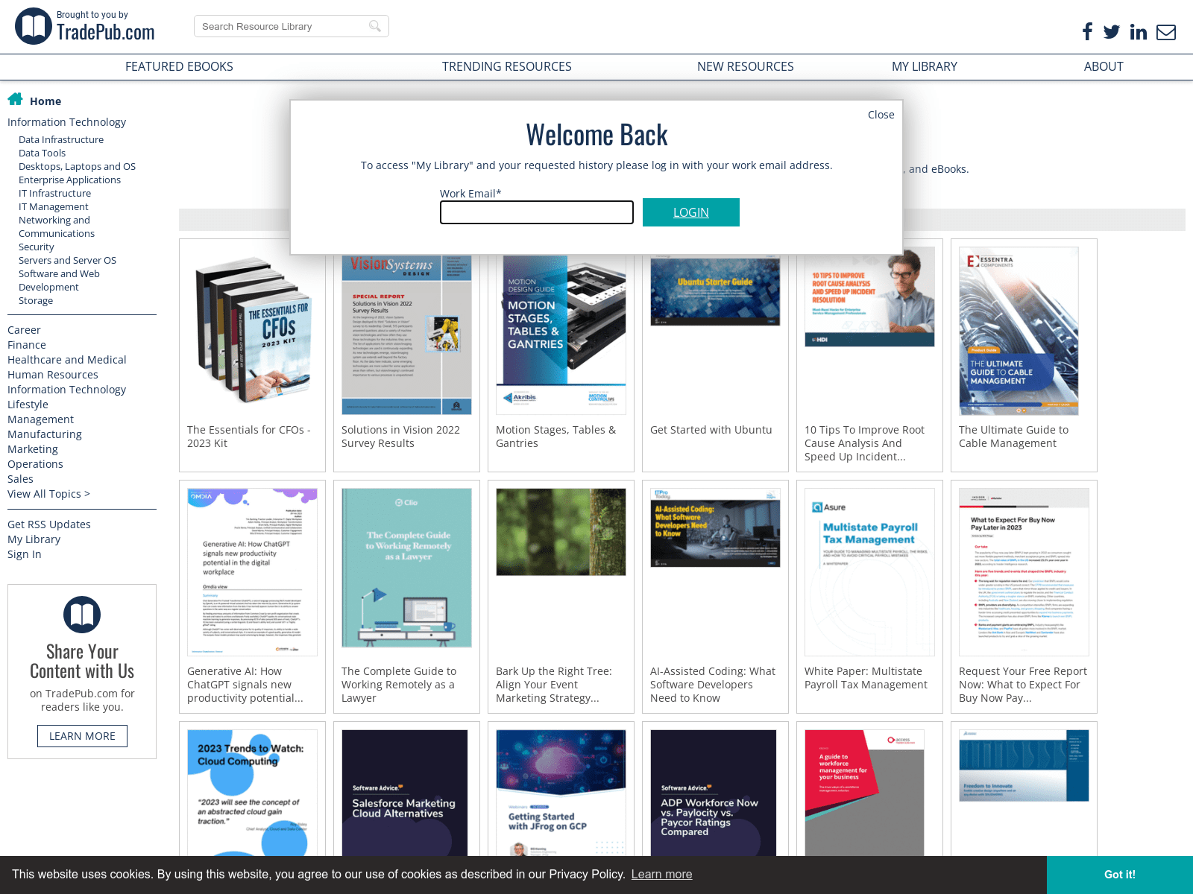Open the ABOUT menu
The width and height of the screenshot is (1193, 894).
point(1104,66)
